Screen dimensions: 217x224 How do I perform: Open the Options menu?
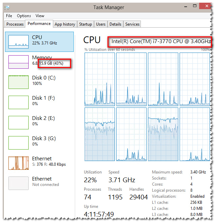pyautogui.click(x=24, y=16)
